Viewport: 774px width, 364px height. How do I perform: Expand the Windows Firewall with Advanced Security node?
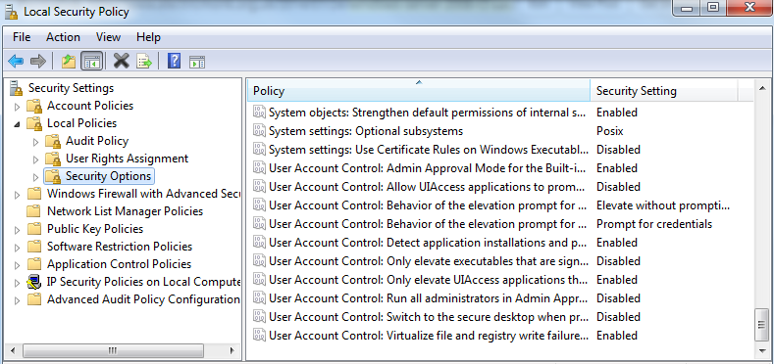18,195
